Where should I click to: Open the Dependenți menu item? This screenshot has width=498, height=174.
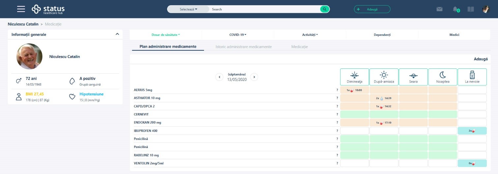coord(382,35)
